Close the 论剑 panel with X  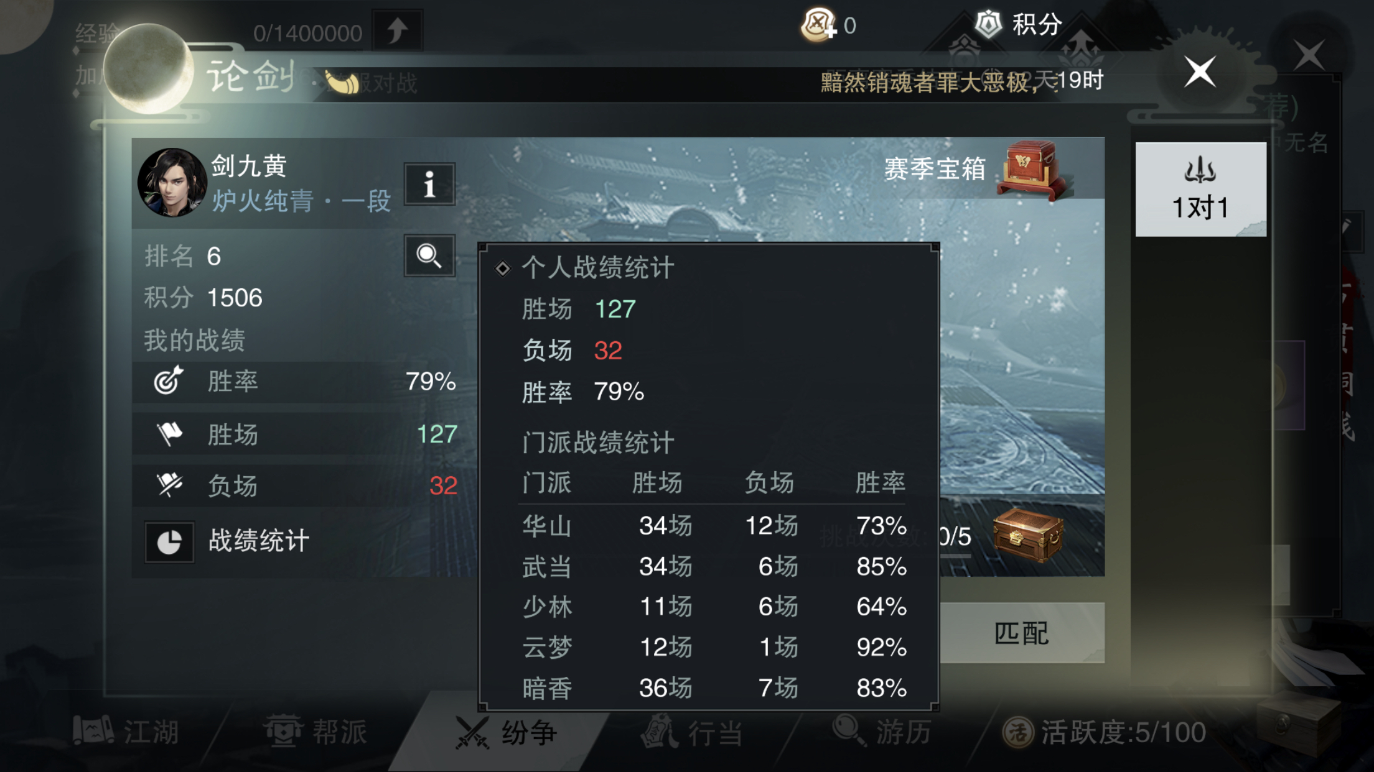[x=1200, y=71]
